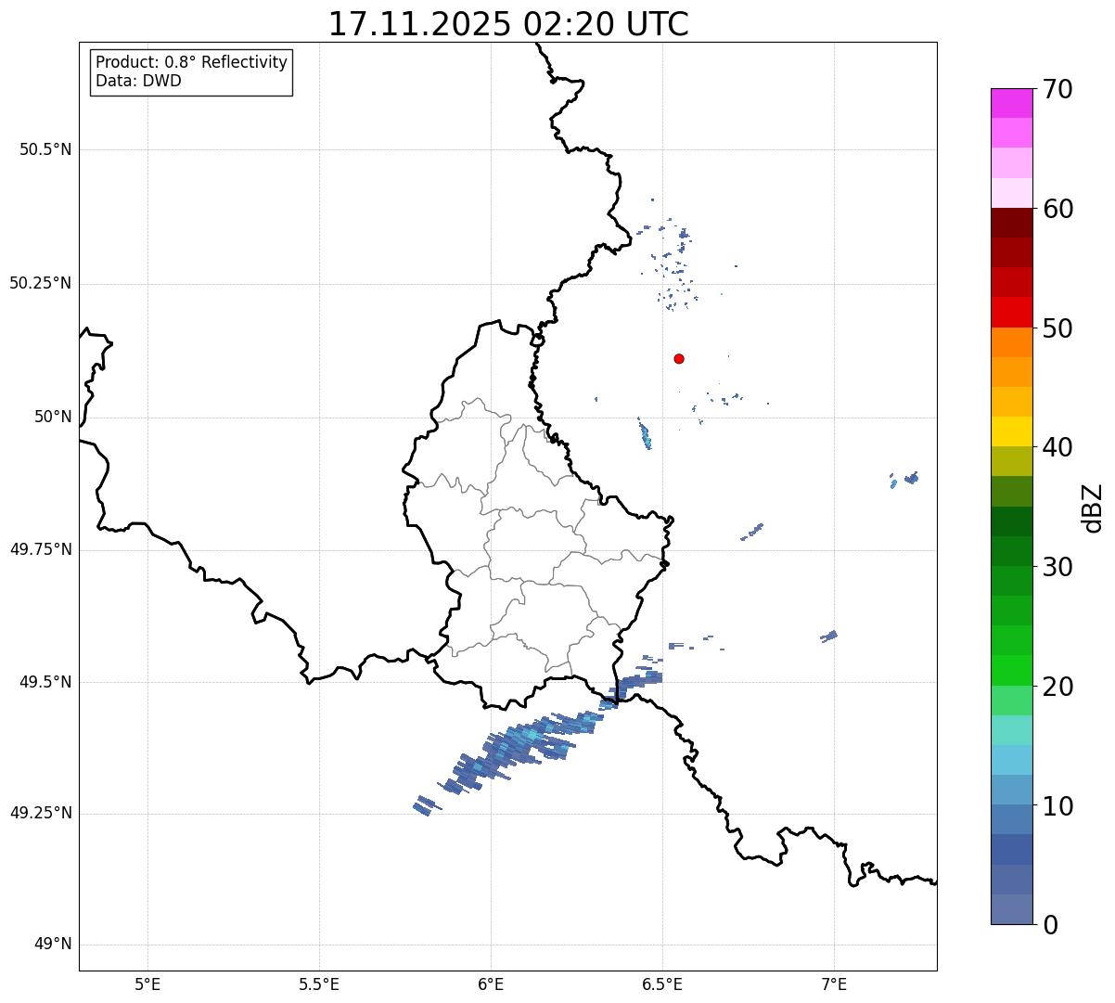Click the 5°E longitude tick label
The width and height of the screenshot is (1115, 1003).
[147, 984]
